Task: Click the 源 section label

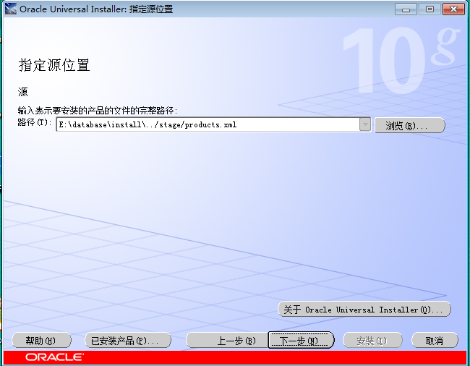Action: (23, 91)
